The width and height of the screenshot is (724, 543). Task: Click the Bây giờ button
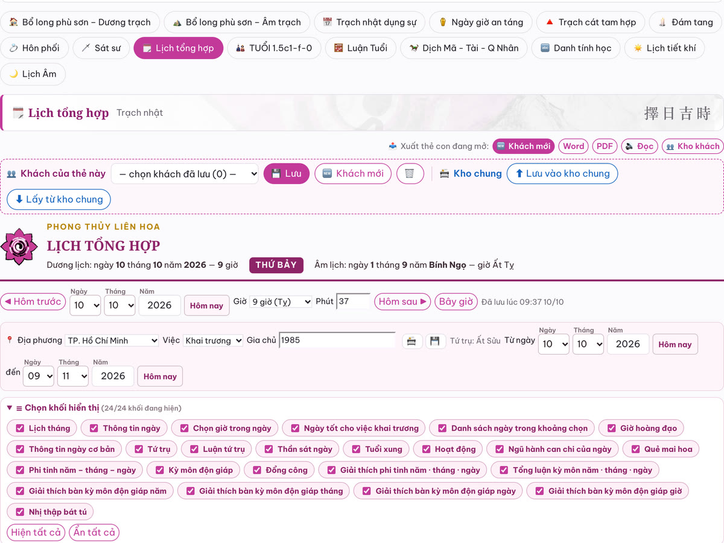point(456,302)
